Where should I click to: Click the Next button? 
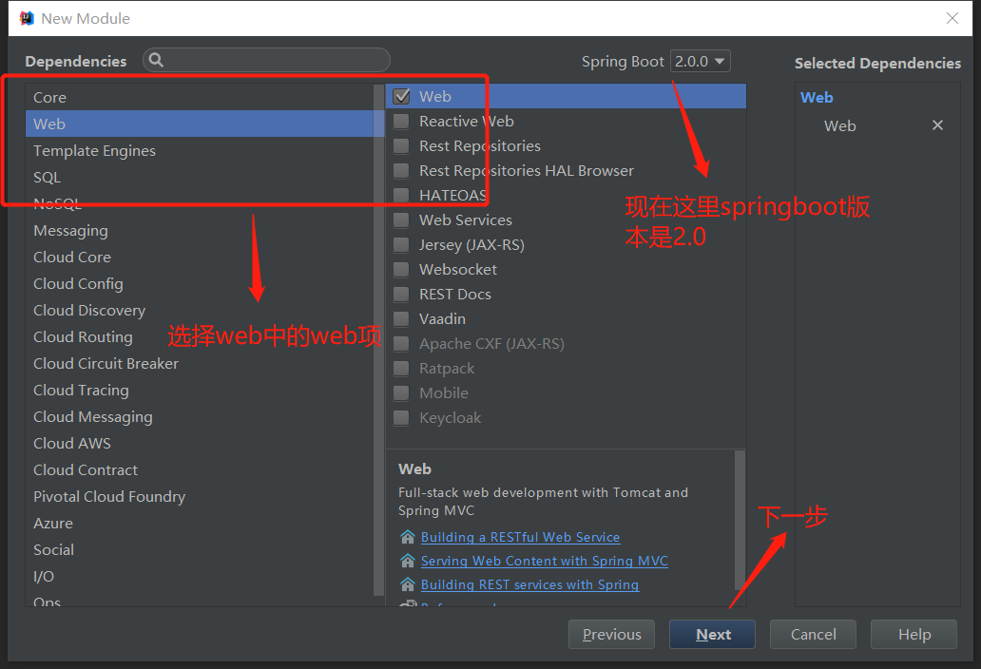click(712, 635)
